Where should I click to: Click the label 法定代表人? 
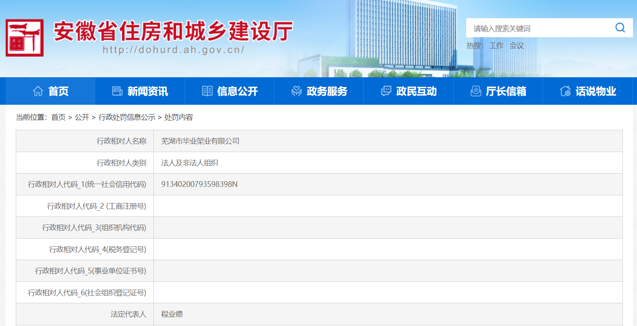point(129,314)
